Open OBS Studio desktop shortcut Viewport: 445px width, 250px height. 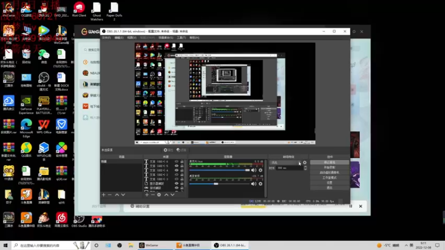[79, 221]
